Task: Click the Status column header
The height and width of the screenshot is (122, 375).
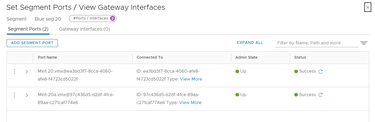Action: click(x=300, y=57)
